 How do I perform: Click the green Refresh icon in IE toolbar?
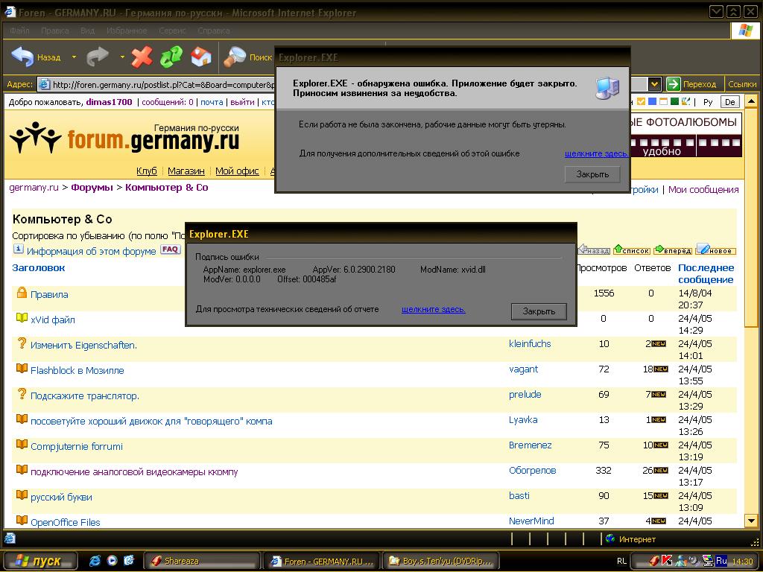coord(171,57)
